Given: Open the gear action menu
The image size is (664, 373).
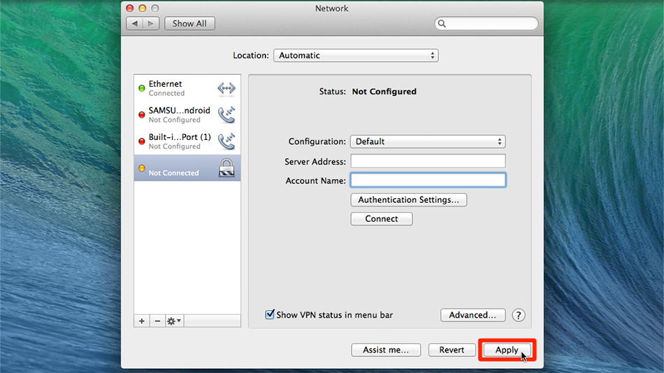Looking at the screenshot, I should click(x=173, y=321).
